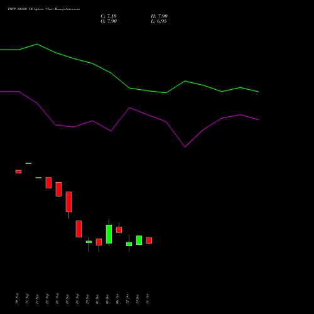Select the 06 Oct date axis label
The height and width of the screenshot is (314, 314).
pos(117,299)
